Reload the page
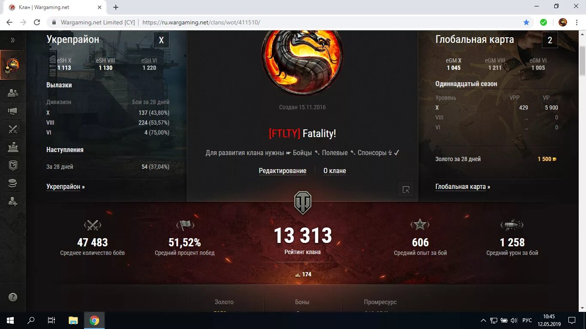Viewport: 586px width, 329px height. [x=37, y=22]
